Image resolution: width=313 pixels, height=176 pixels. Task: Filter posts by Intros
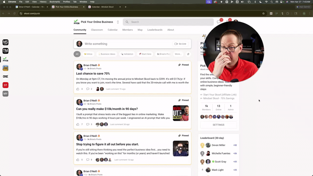tap(88, 54)
